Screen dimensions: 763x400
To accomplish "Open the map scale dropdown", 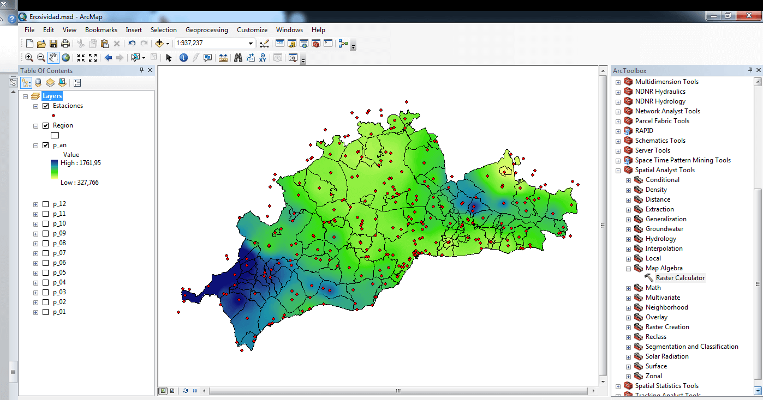I will (251, 44).
